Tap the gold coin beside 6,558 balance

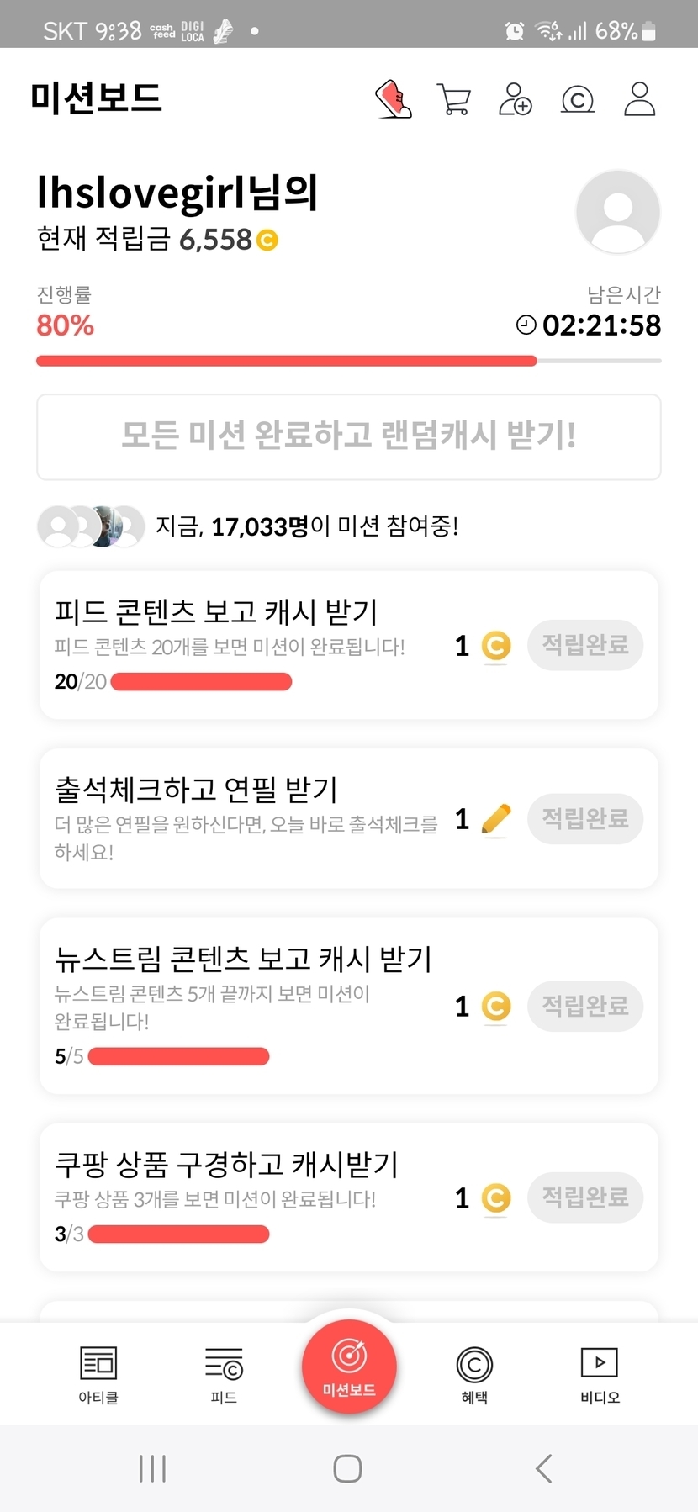267,241
